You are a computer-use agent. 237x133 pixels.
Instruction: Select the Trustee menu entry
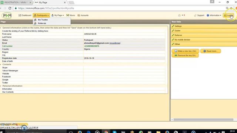pyautogui.click(x=43, y=20)
